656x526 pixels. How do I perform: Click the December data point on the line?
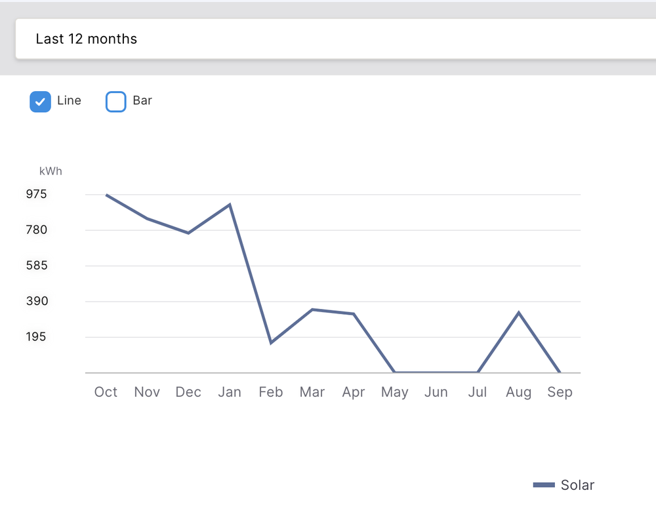tap(188, 233)
